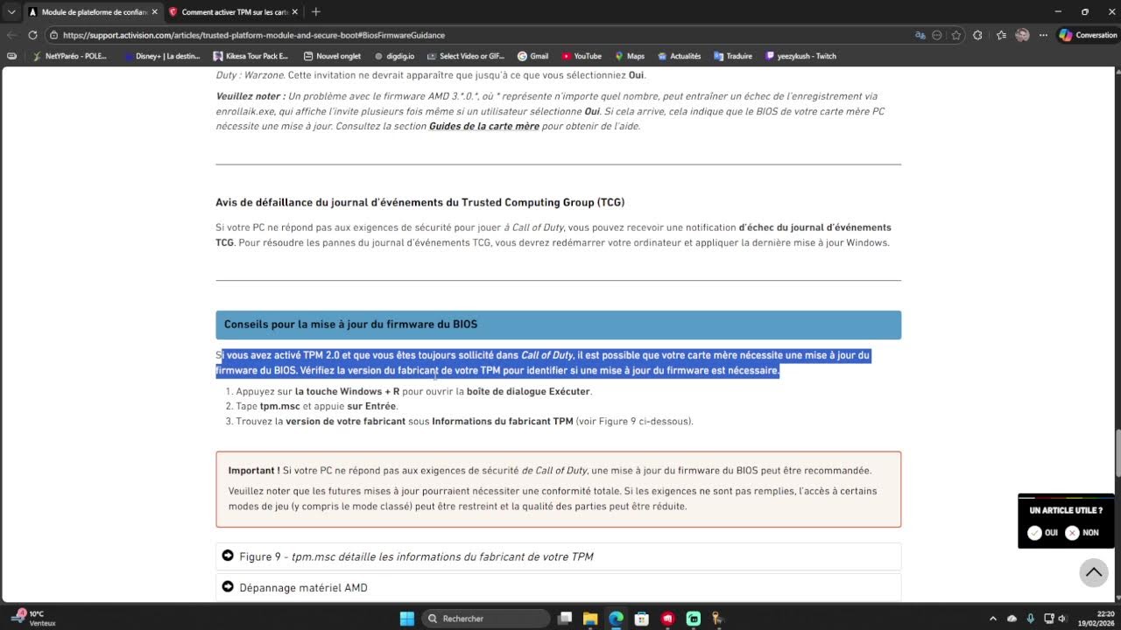The height and width of the screenshot is (630, 1121).
Task: Open digdig.io bookmark
Action: pos(394,56)
